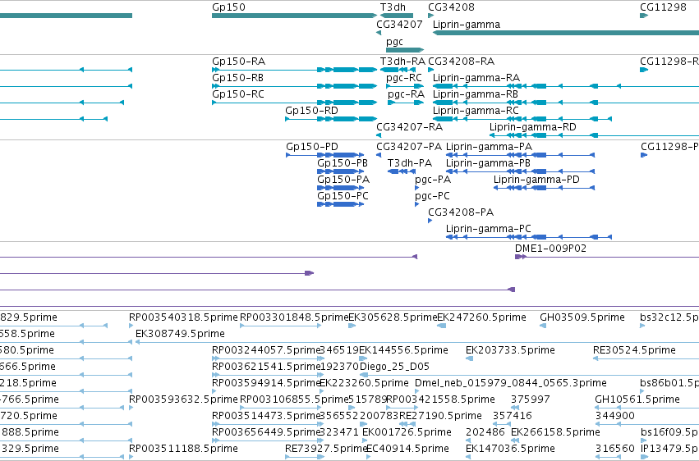The width and height of the screenshot is (699, 461).
Task: Select transcript label Liprin-gamma-RA
Action: pyautogui.click(x=476, y=78)
